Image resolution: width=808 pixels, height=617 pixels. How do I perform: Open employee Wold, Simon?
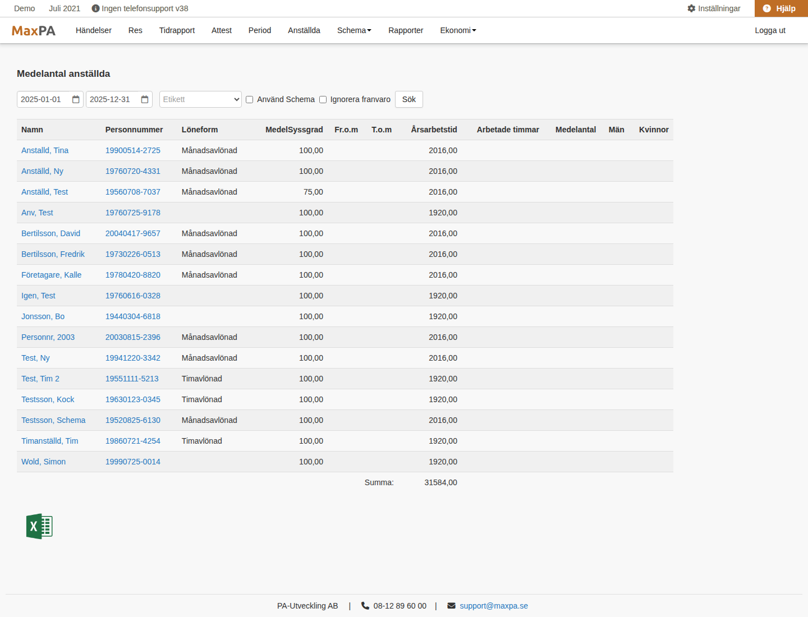(x=43, y=462)
